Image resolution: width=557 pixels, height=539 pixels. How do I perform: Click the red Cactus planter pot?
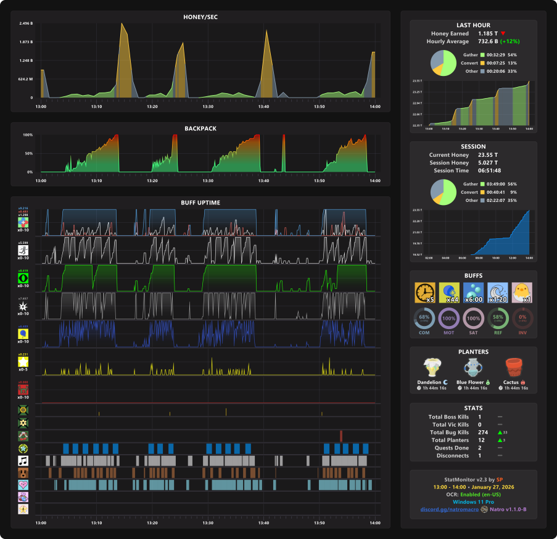514,367
